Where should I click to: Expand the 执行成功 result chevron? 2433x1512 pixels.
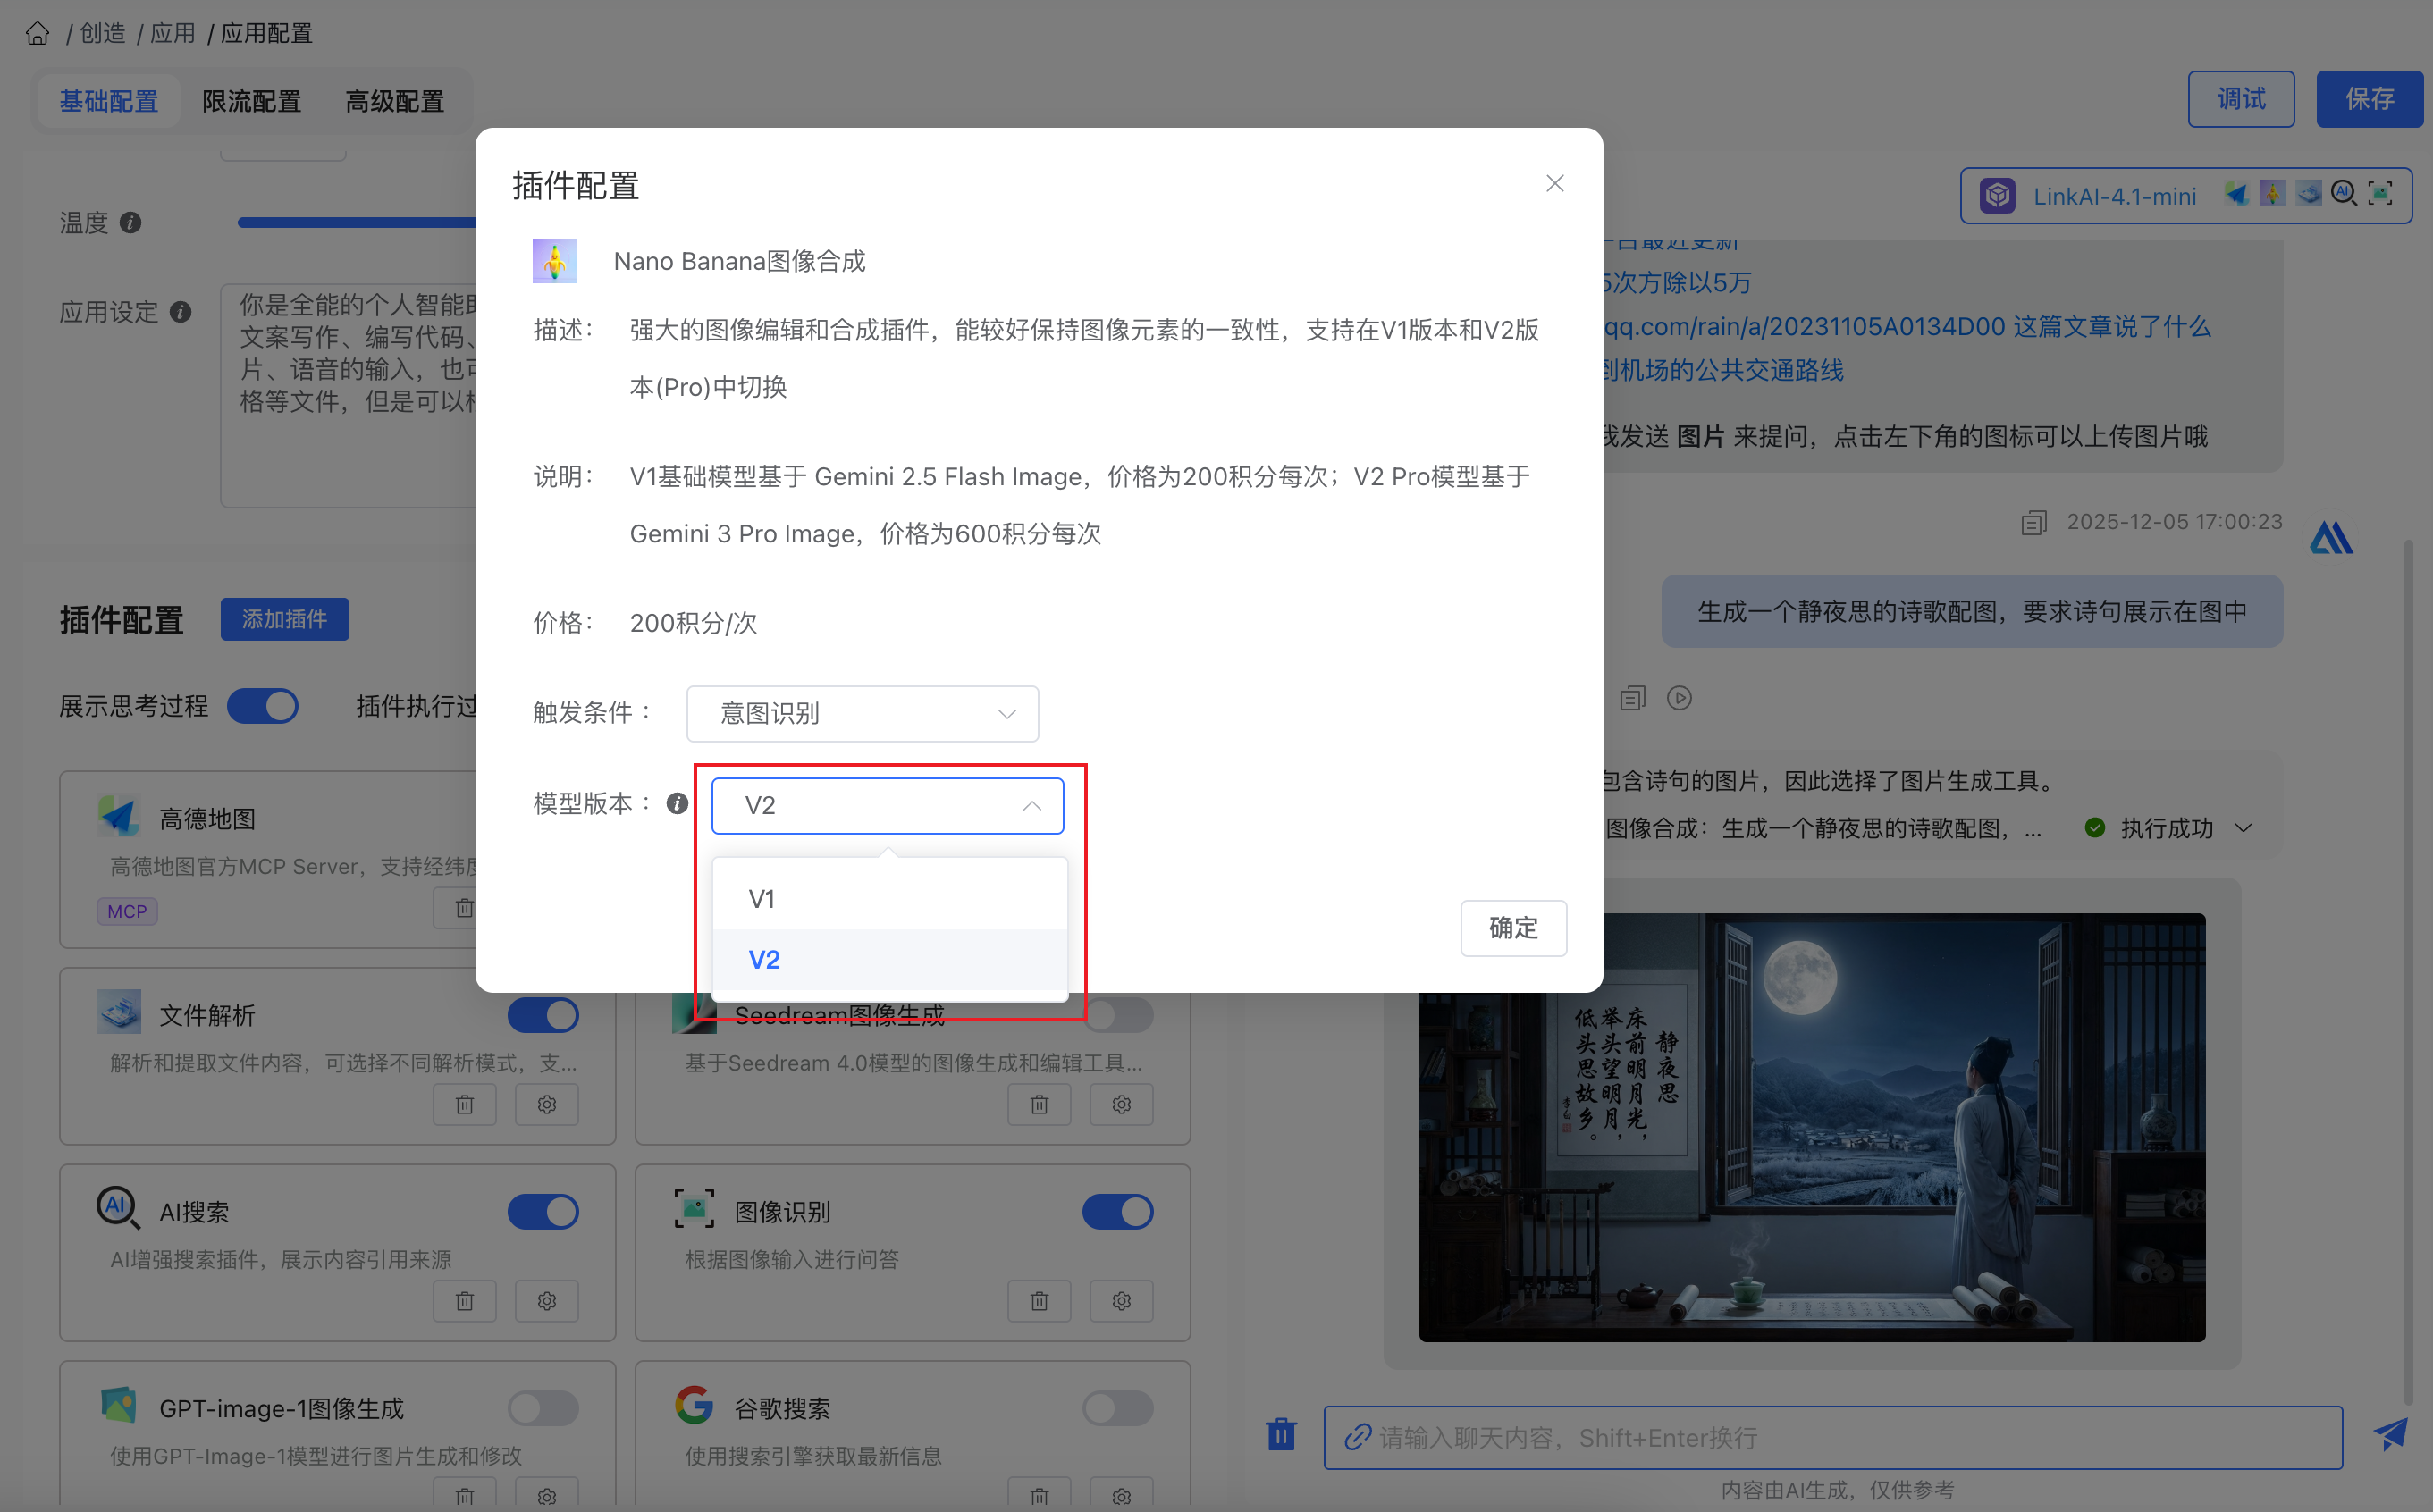(2244, 828)
